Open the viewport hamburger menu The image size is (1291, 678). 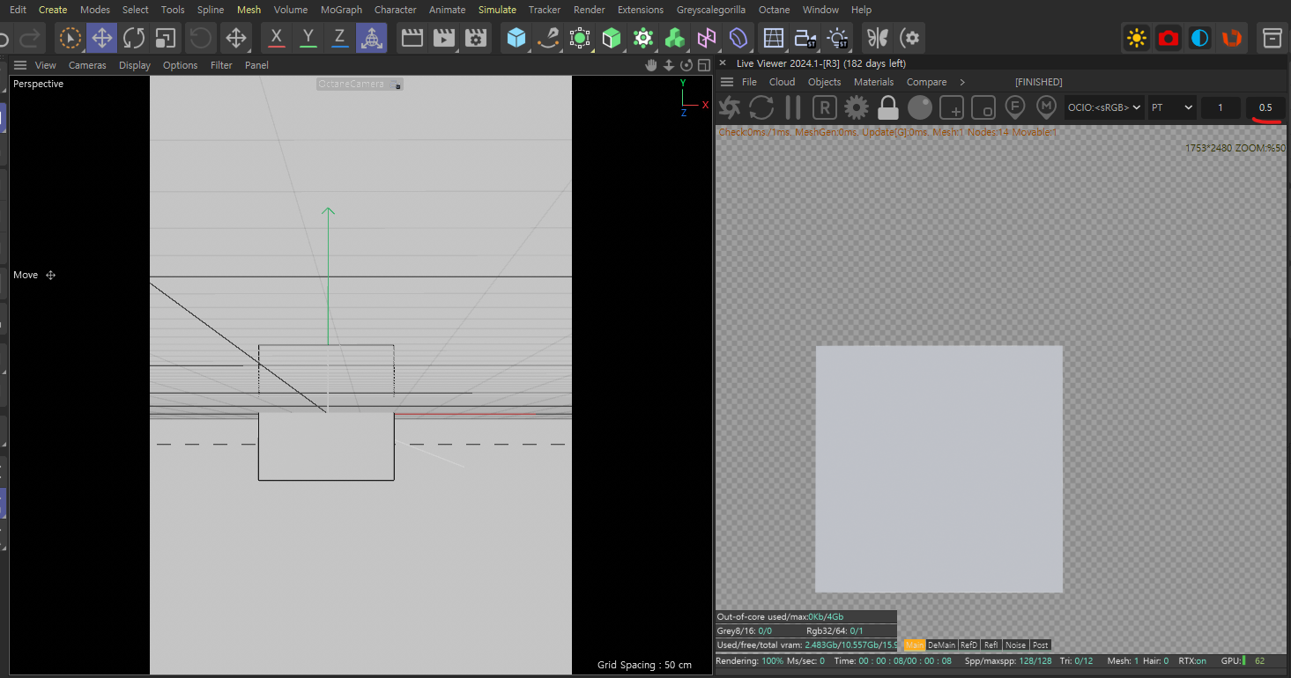point(20,65)
